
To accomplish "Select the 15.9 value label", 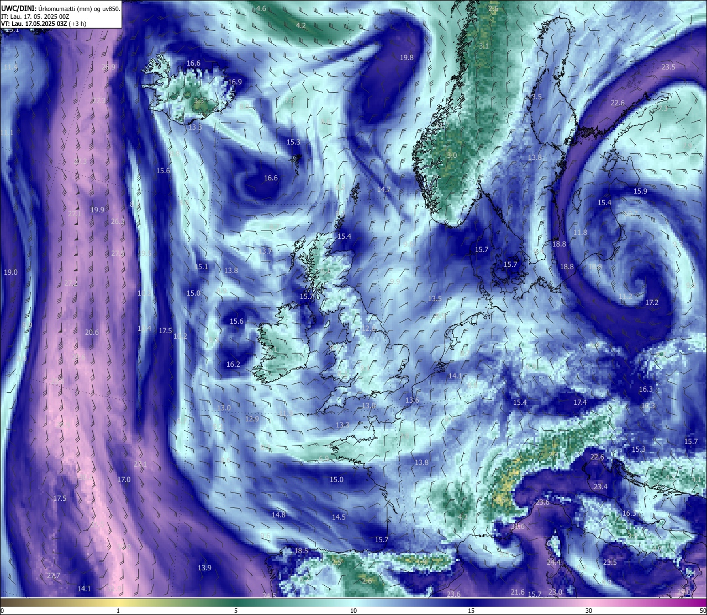I will tap(640, 191).
